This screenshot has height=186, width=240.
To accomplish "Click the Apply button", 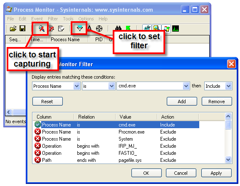I will [216, 173].
